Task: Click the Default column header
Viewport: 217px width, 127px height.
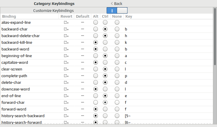Action: [83, 16]
